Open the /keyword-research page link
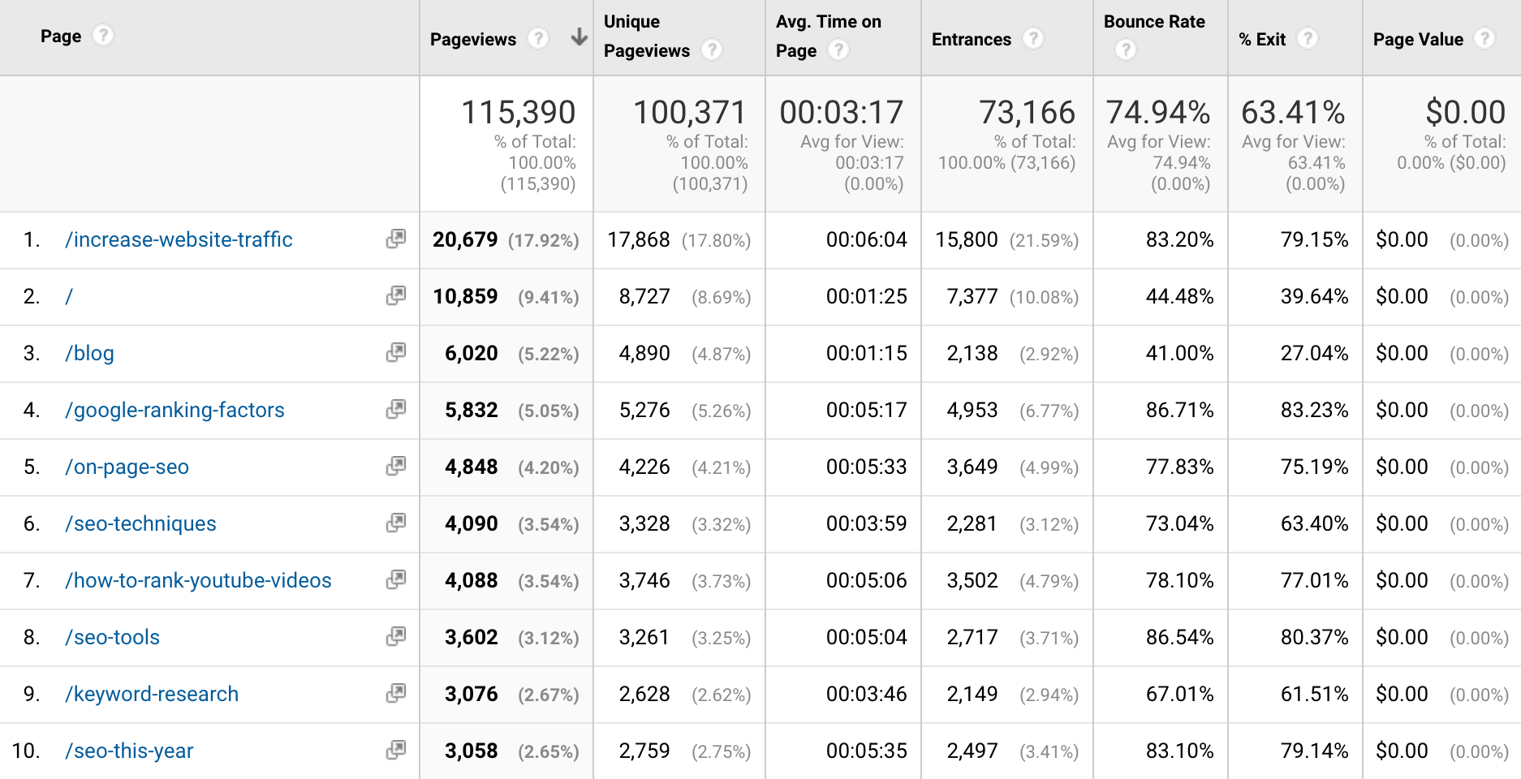 152,694
